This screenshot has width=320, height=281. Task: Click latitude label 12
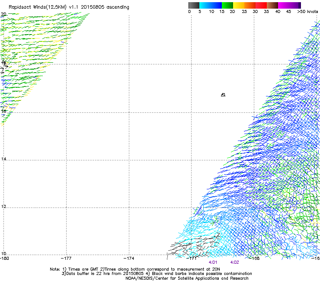[x=3, y=207]
